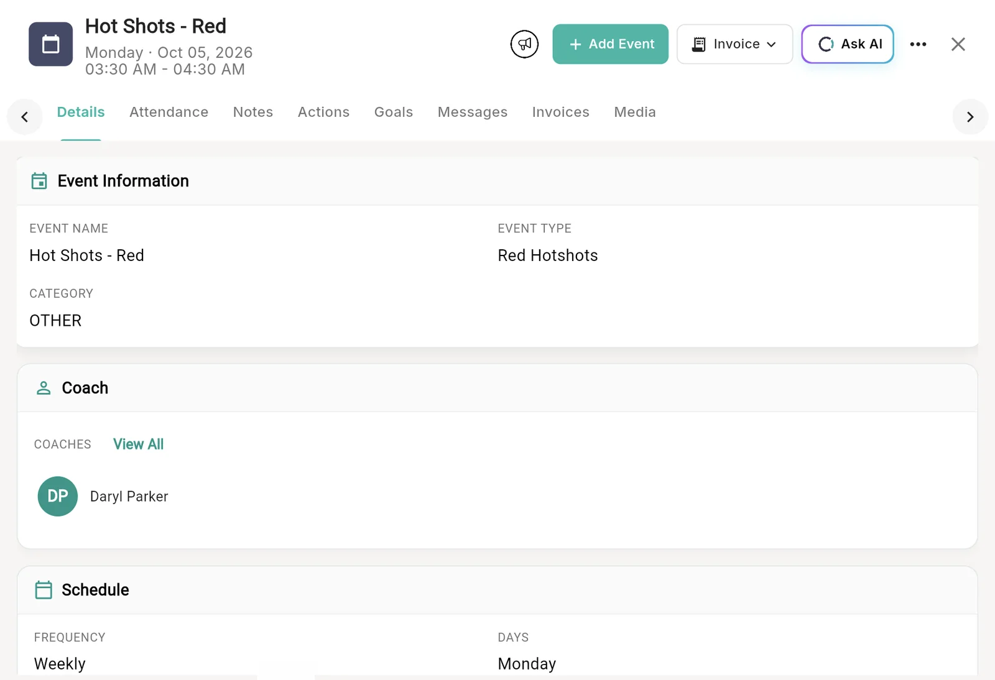Open the Invoice dropdown
Viewport: 995px width, 680px height.
tap(734, 44)
